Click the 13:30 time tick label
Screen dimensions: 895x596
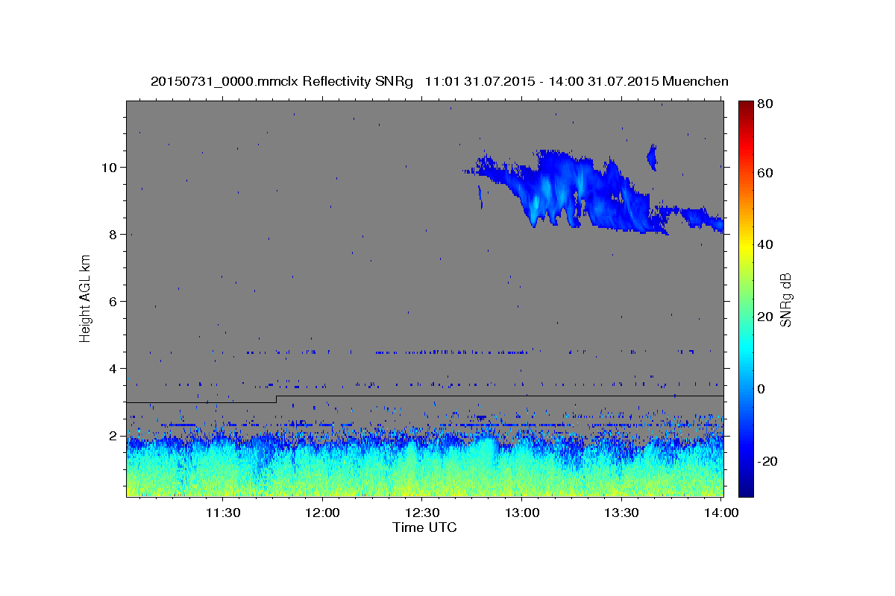coord(621,513)
